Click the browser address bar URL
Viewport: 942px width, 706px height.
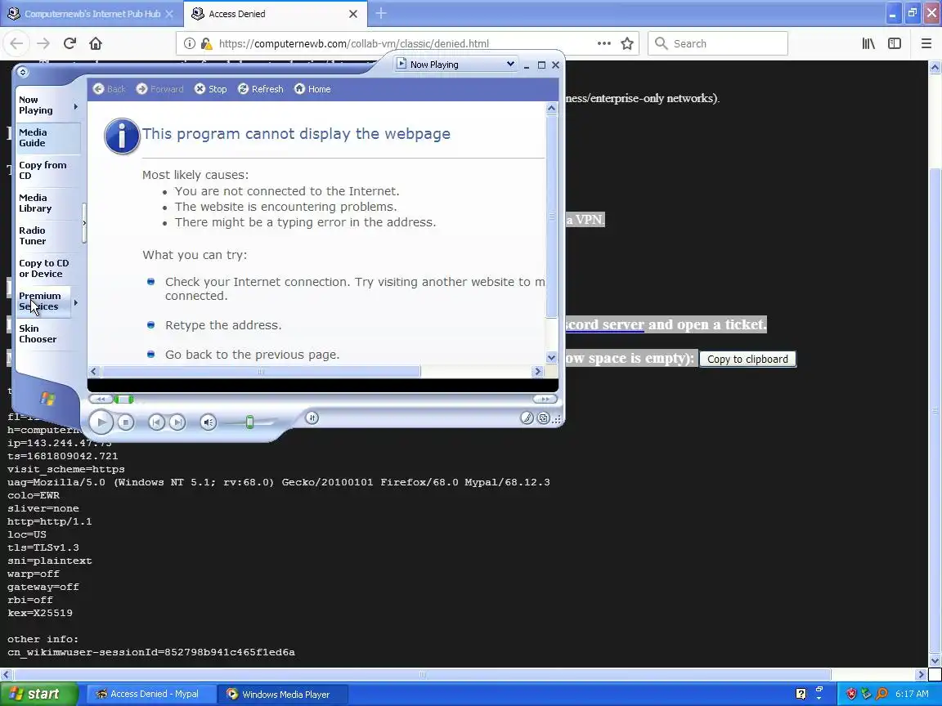353,43
